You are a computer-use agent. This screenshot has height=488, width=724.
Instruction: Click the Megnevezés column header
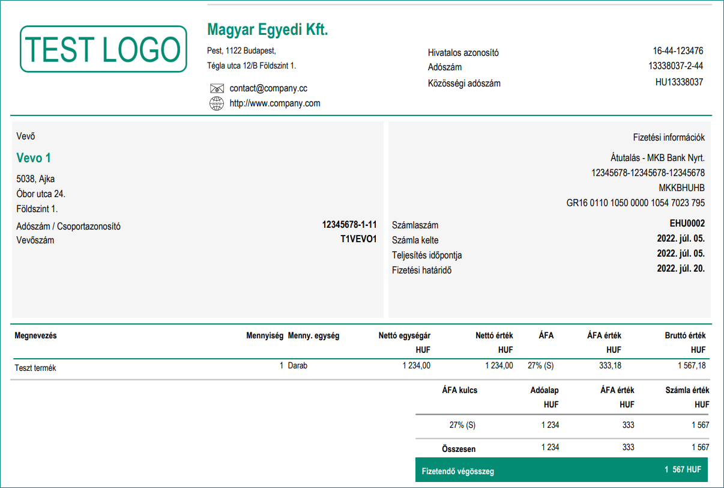tap(35, 336)
